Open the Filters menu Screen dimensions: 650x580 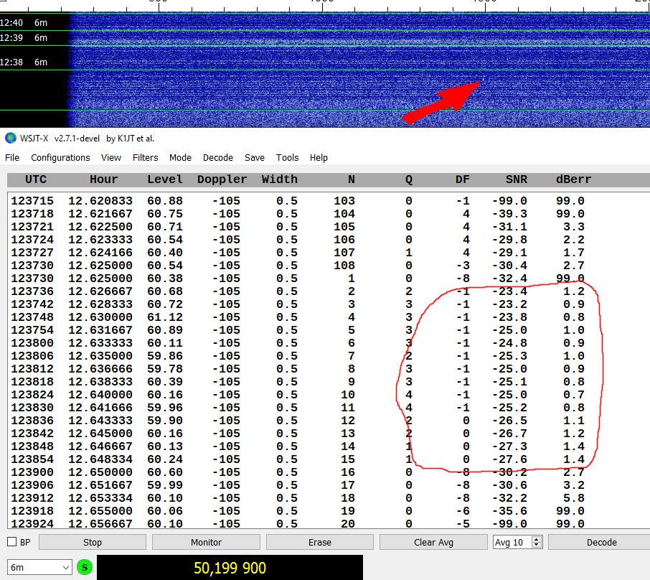146,157
